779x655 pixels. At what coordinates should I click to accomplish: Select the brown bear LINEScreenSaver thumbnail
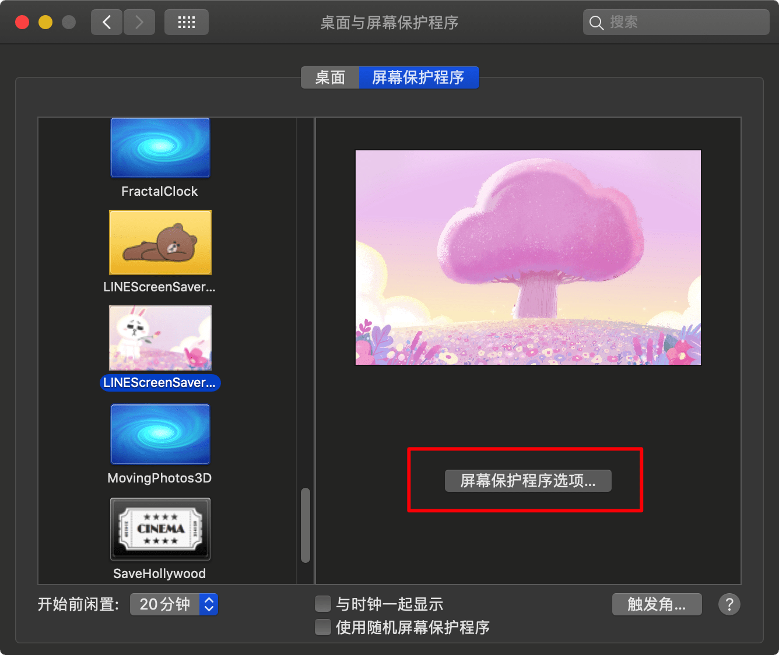click(x=160, y=242)
